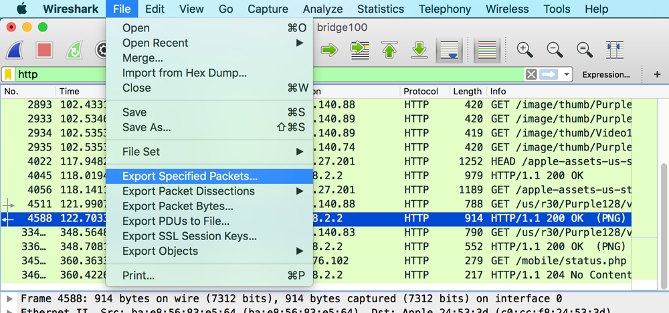Add filter button with the plus sign

click(657, 75)
